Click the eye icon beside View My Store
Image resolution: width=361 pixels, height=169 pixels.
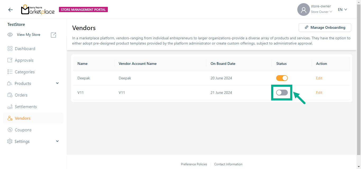coord(10,35)
